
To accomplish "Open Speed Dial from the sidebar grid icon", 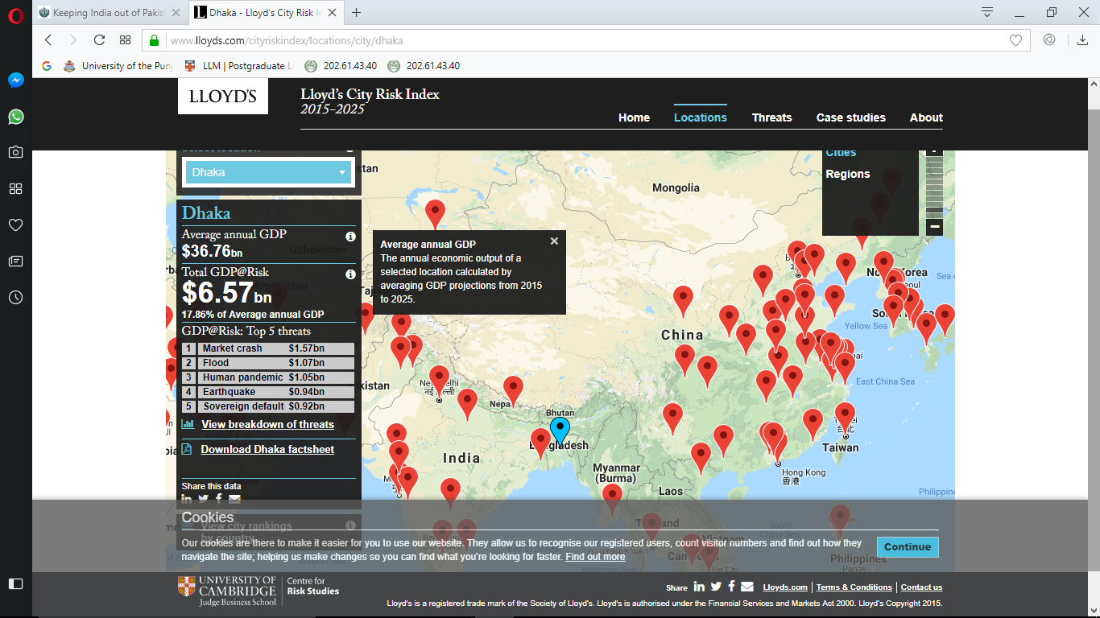I will [x=15, y=188].
